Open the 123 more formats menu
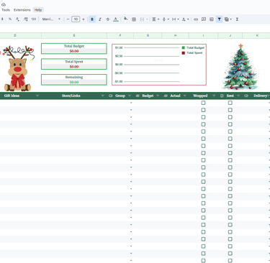The image size is (270, 263). click(34, 19)
